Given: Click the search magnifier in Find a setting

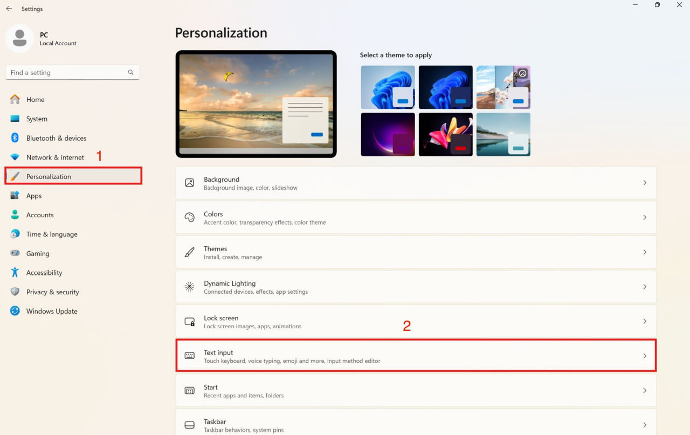Looking at the screenshot, I should coord(130,72).
